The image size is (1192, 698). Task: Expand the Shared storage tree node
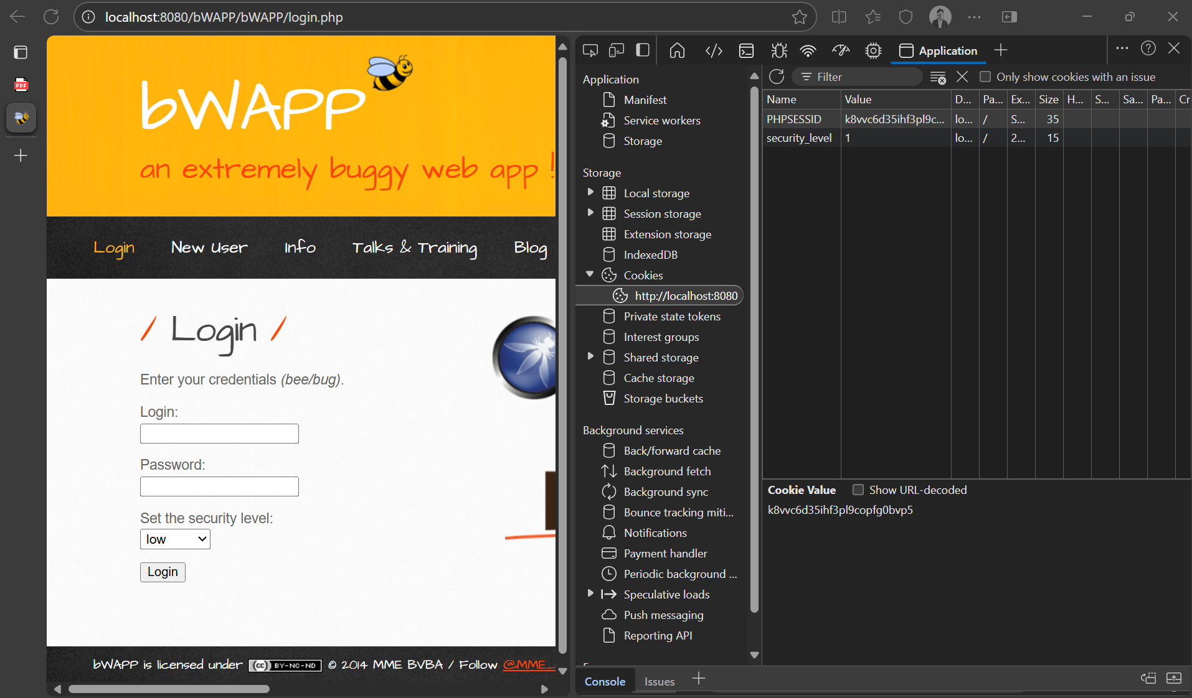[x=590, y=357]
